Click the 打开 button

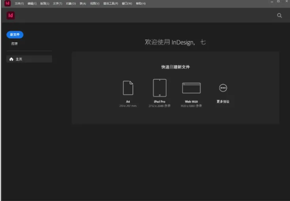(14, 44)
